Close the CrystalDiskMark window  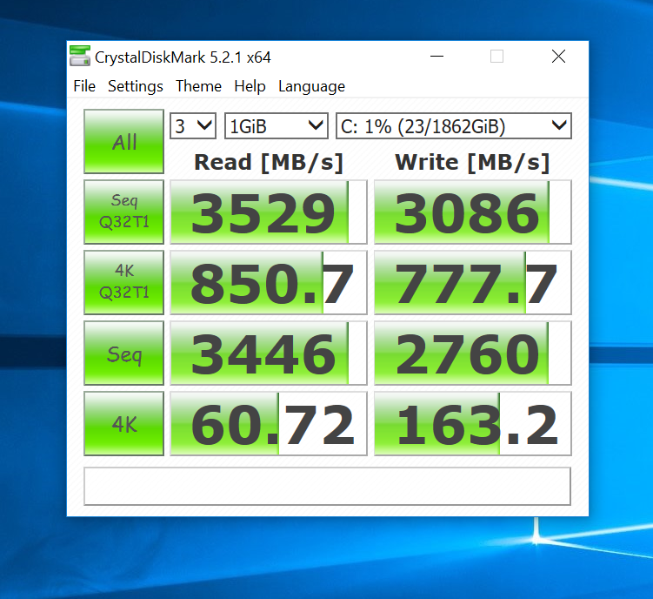(558, 56)
